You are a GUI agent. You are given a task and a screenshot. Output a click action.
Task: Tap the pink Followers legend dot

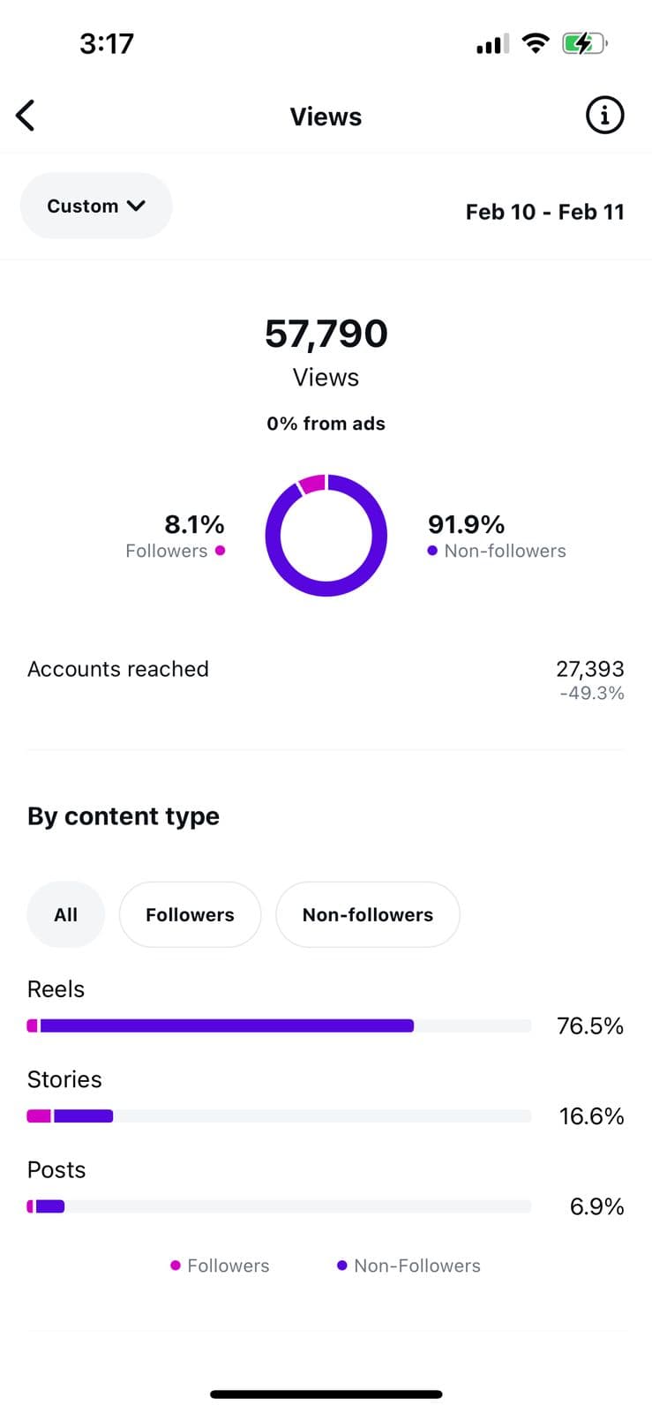coord(220,551)
